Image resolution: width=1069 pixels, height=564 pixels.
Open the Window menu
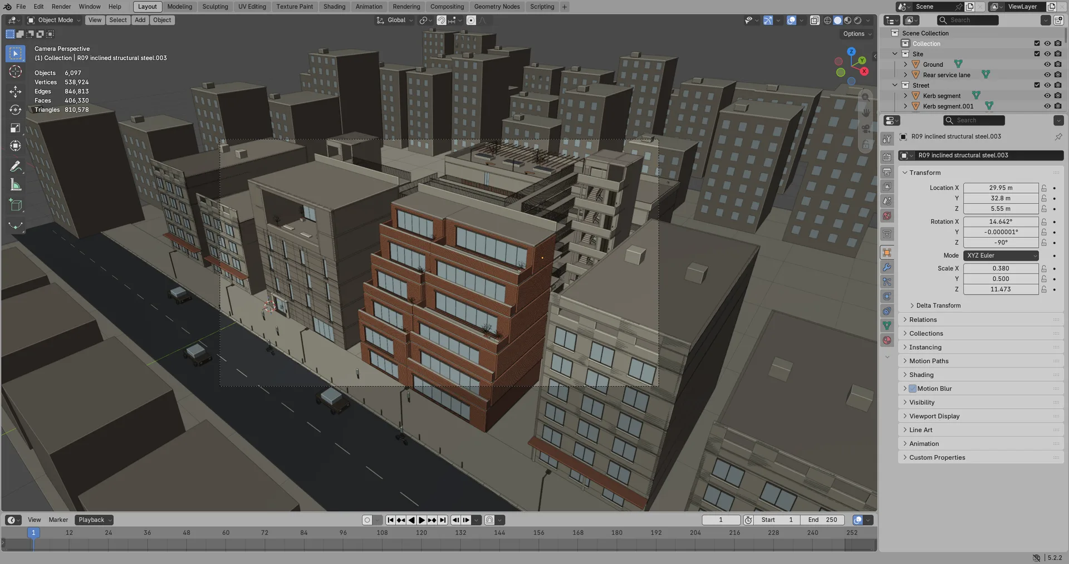point(90,7)
